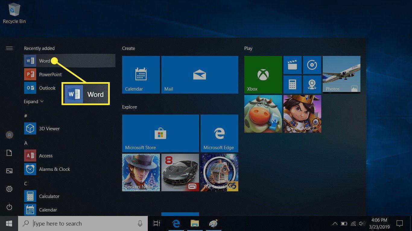
Task: Open Word from Recently added list
Action: pyautogui.click(x=69, y=61)
